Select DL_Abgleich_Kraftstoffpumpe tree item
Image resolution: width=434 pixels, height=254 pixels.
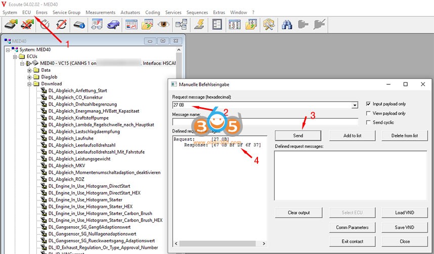pyautogui.click(x=78, y=118)
